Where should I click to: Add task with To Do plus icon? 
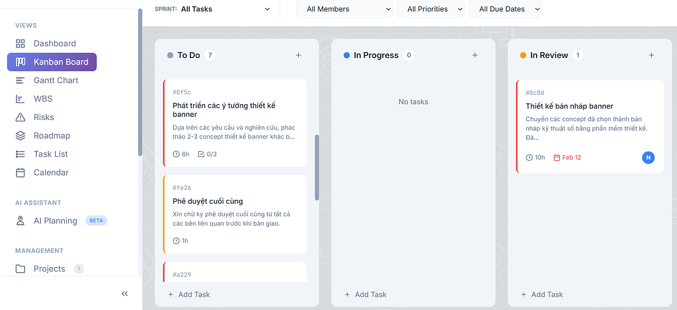298,55
